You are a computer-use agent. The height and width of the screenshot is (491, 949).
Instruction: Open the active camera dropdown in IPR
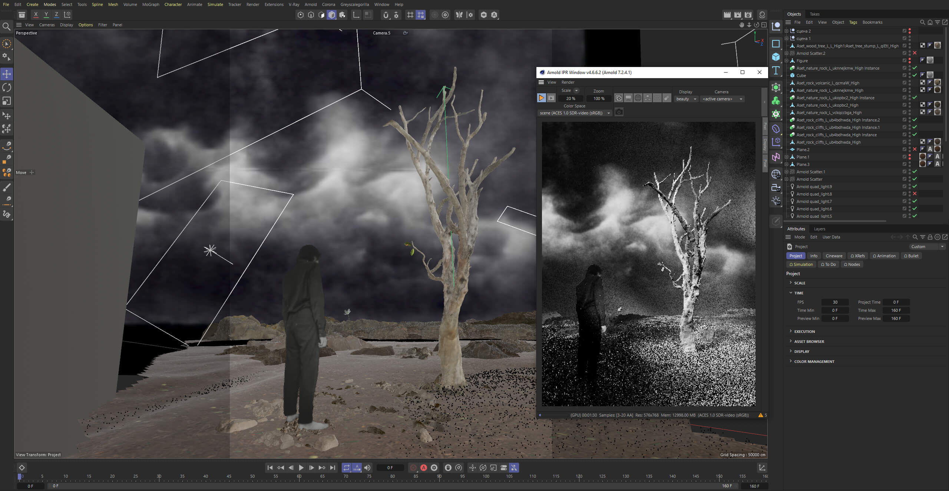[722, 99]
